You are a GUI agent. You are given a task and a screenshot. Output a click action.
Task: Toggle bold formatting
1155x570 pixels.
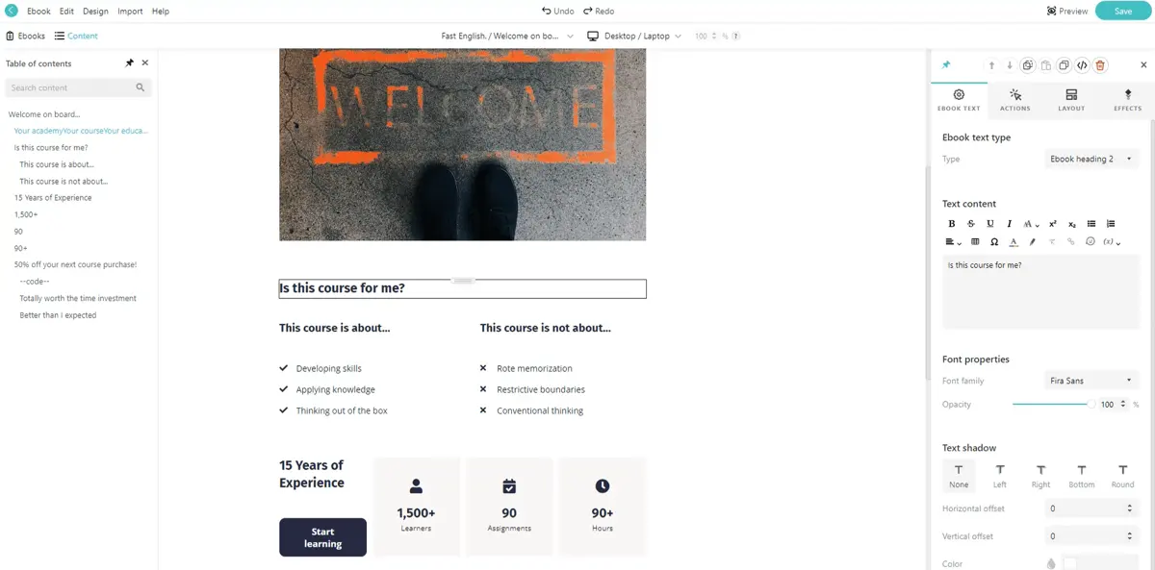click(x=952, y=224)
